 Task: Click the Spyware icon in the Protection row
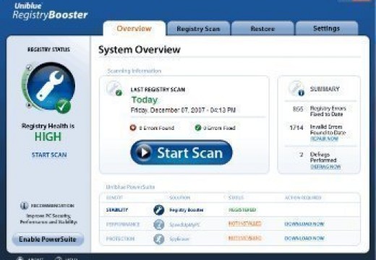(159, 239)
